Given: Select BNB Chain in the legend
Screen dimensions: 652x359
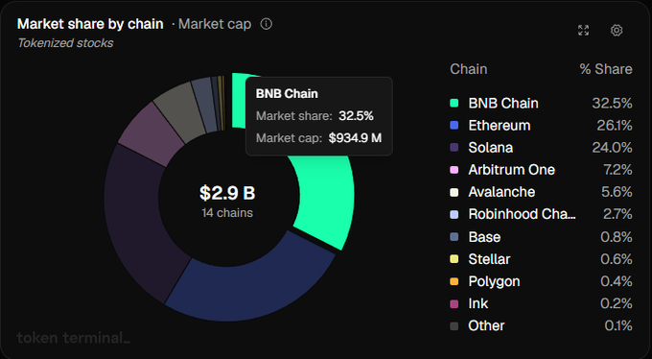Looking at the screenshot, I should pos(503,104).
